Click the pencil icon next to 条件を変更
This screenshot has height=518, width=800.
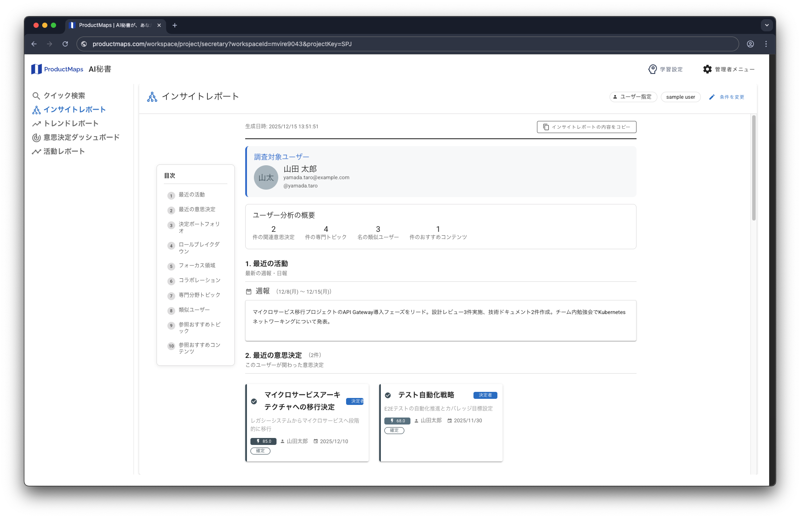(x=712, y=97)
